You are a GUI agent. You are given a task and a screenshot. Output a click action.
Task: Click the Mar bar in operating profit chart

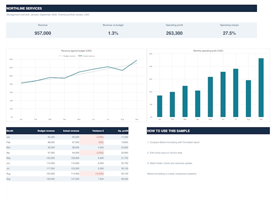pos(185,101)
